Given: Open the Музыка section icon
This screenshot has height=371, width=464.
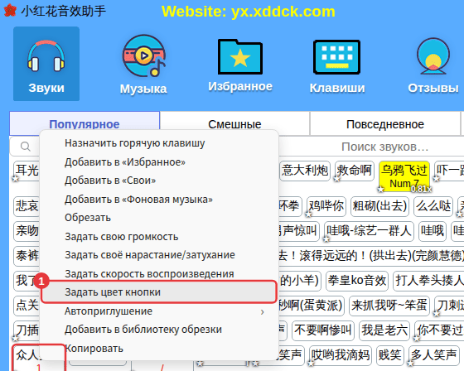Looking at the screenshot, I should point(144,56).
